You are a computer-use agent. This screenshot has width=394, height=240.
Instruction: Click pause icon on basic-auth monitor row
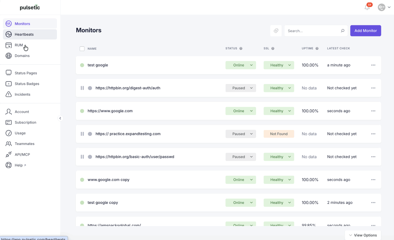(x=82, y=157)
